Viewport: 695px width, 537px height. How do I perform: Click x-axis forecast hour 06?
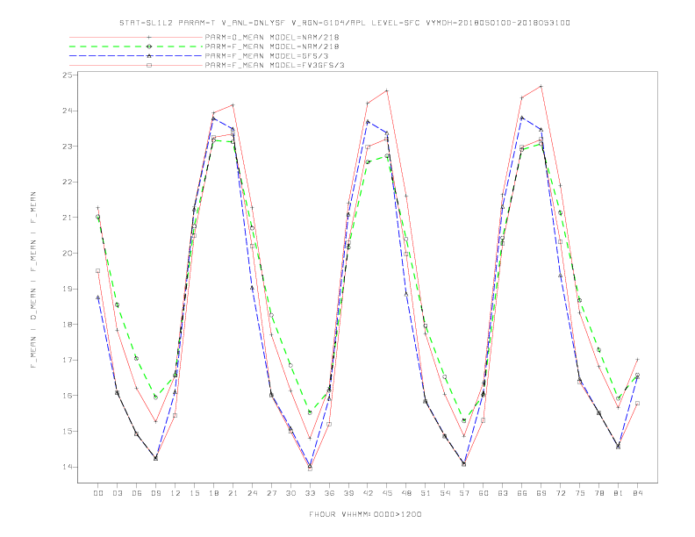point(137,493)
